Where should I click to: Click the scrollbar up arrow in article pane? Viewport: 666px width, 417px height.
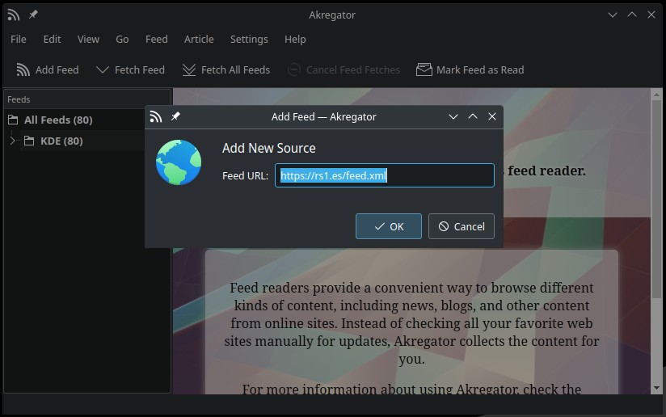[656, 95]
